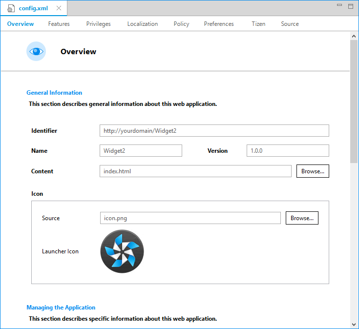359x329 pixels.
Task: Click the Identifier text field
Action: pyautogui.click(x=214, y=131)
